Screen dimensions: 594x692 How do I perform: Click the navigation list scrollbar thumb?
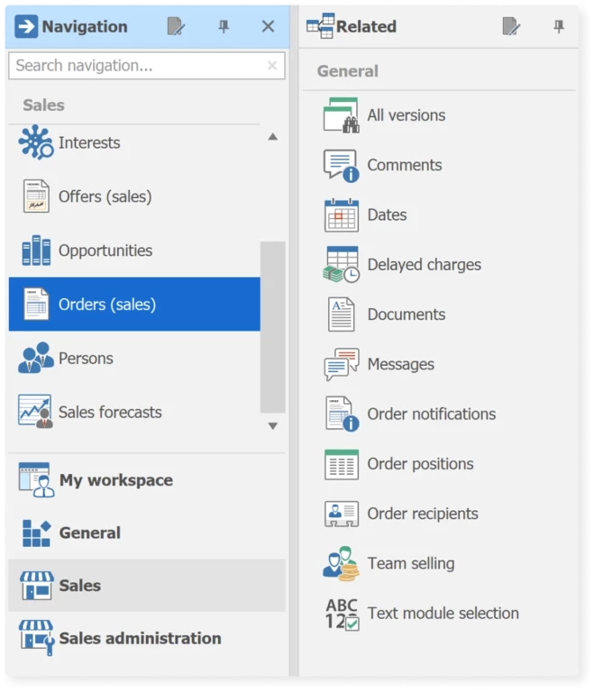tap(272, 324)
